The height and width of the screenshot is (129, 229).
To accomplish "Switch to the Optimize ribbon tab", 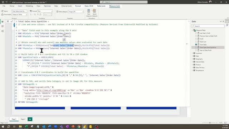I will tap(47, 6).
